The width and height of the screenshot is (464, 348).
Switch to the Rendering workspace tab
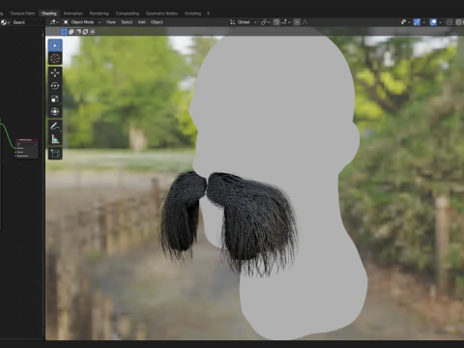(x=99, y=14)
